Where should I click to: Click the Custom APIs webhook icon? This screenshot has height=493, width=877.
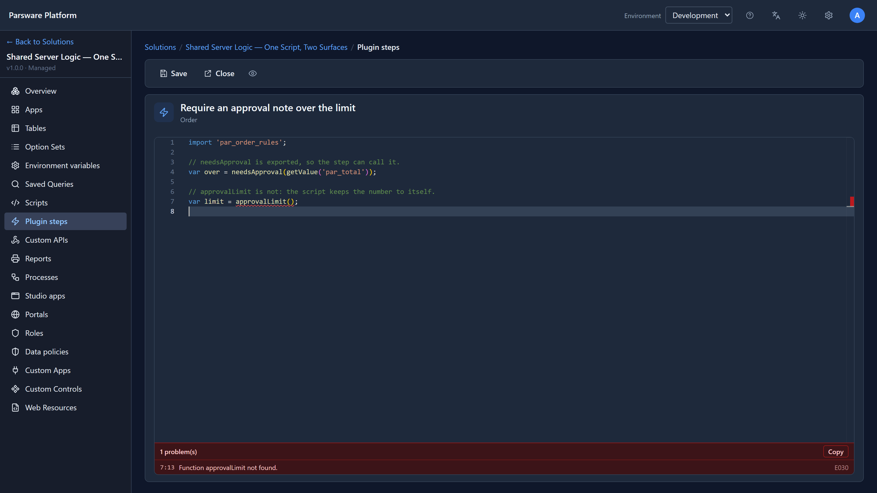15,240
